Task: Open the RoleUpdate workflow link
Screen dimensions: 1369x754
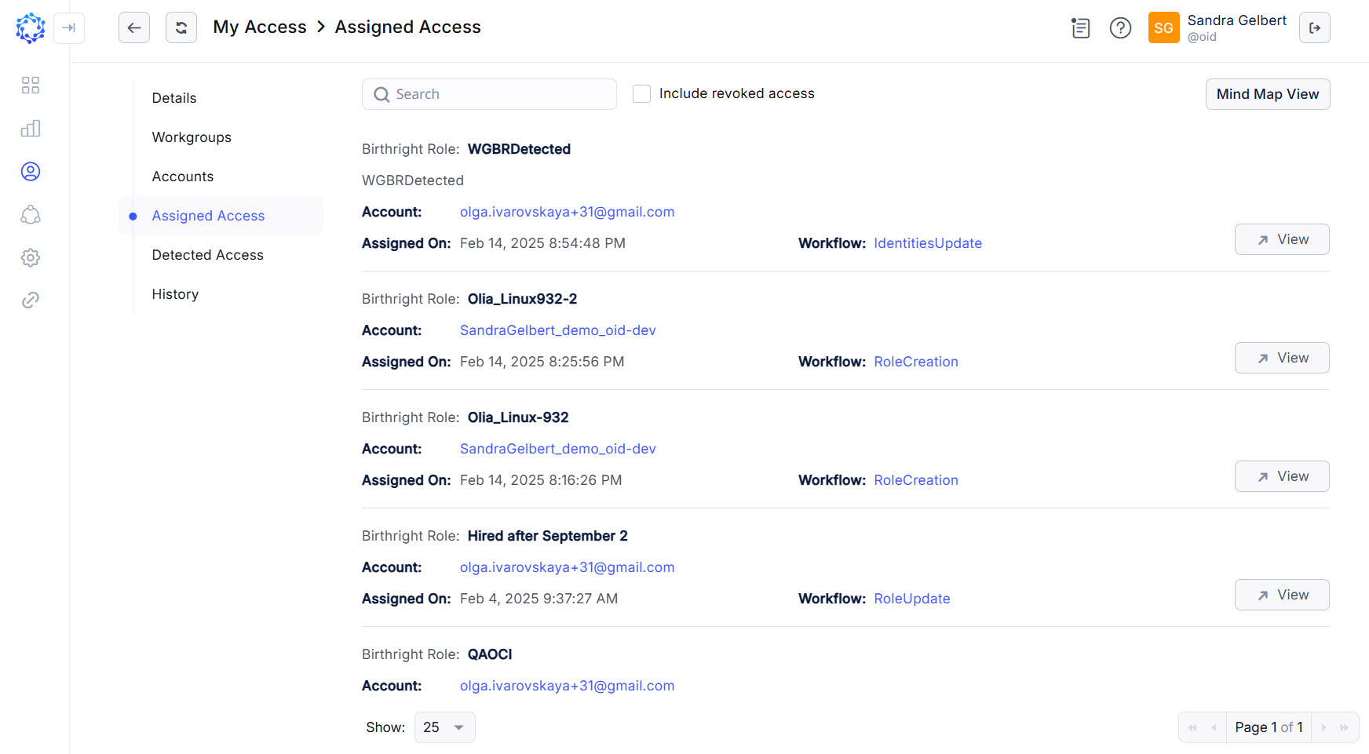Action: [x=912, y=599]
